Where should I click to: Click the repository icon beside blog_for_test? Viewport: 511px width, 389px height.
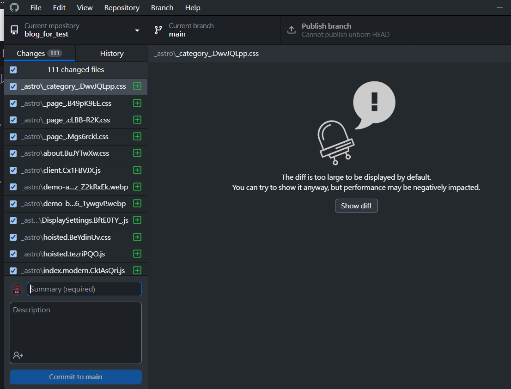pos(14,30)
